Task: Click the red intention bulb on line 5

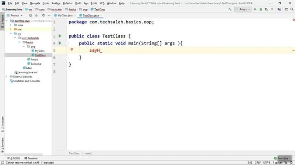Action: 72,49
